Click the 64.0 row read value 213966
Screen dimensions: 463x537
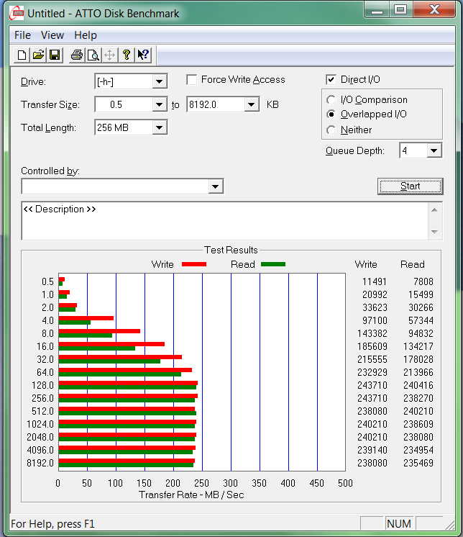(x=418, y=372)
